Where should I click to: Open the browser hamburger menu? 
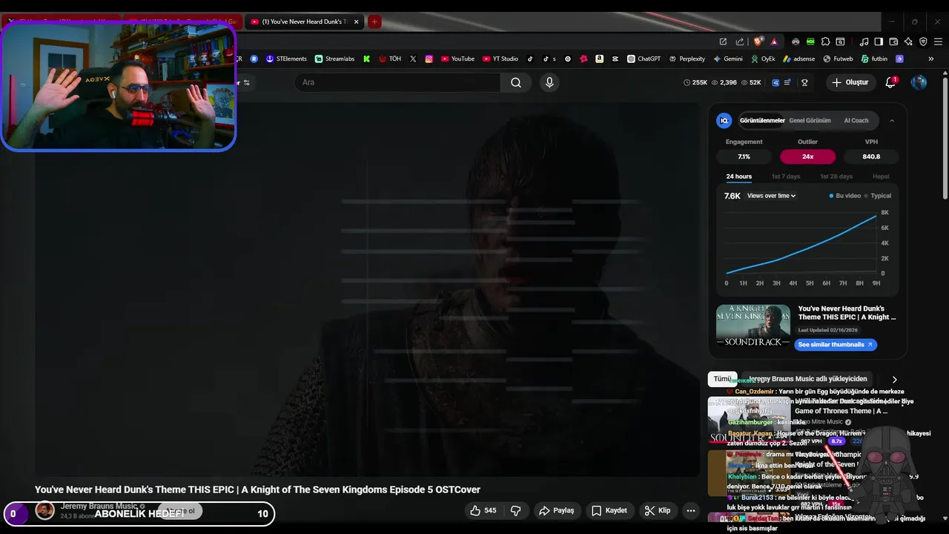(x=938, y=42)
